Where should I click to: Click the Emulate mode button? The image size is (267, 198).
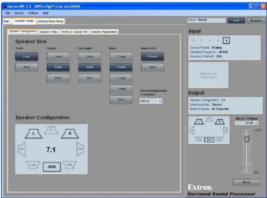point(256,20)
